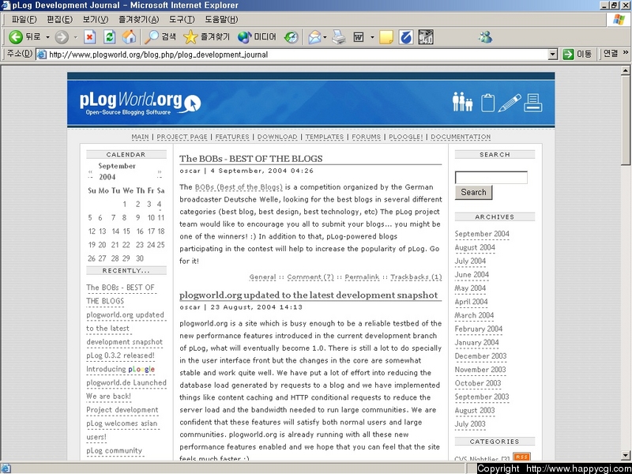
Task: Open the DOCUMENTATION navigation link
Action: click(461, 137)
